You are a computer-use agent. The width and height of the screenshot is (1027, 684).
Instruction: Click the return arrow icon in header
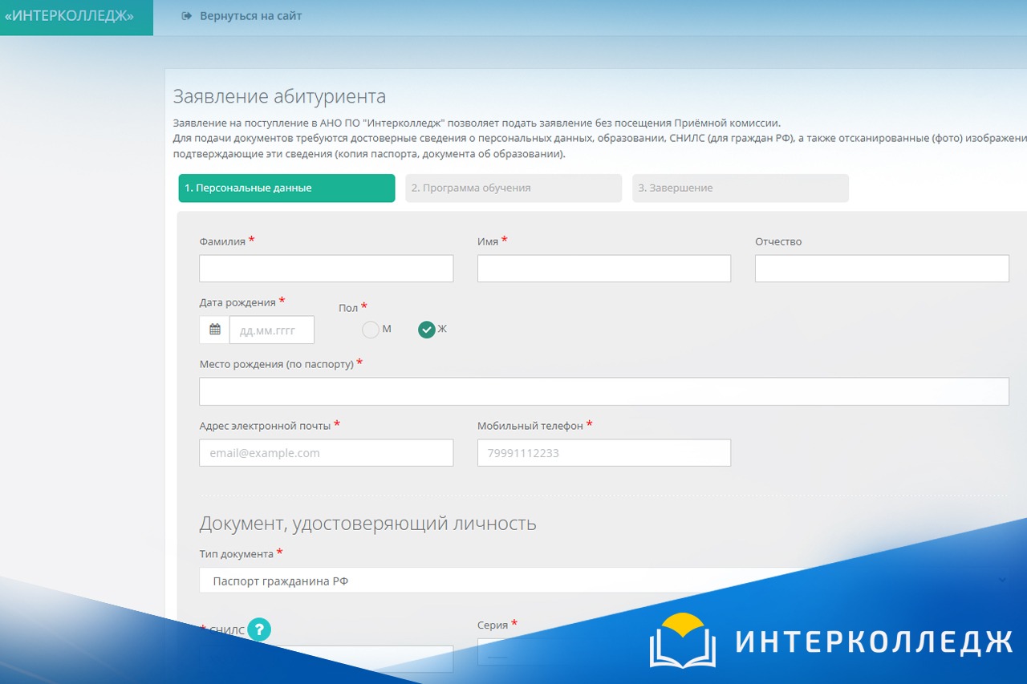187,16
